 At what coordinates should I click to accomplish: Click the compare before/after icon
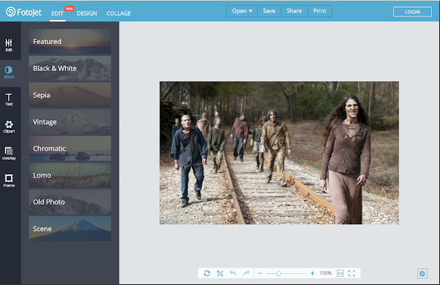pyautogui.click(x=220, y=273)
